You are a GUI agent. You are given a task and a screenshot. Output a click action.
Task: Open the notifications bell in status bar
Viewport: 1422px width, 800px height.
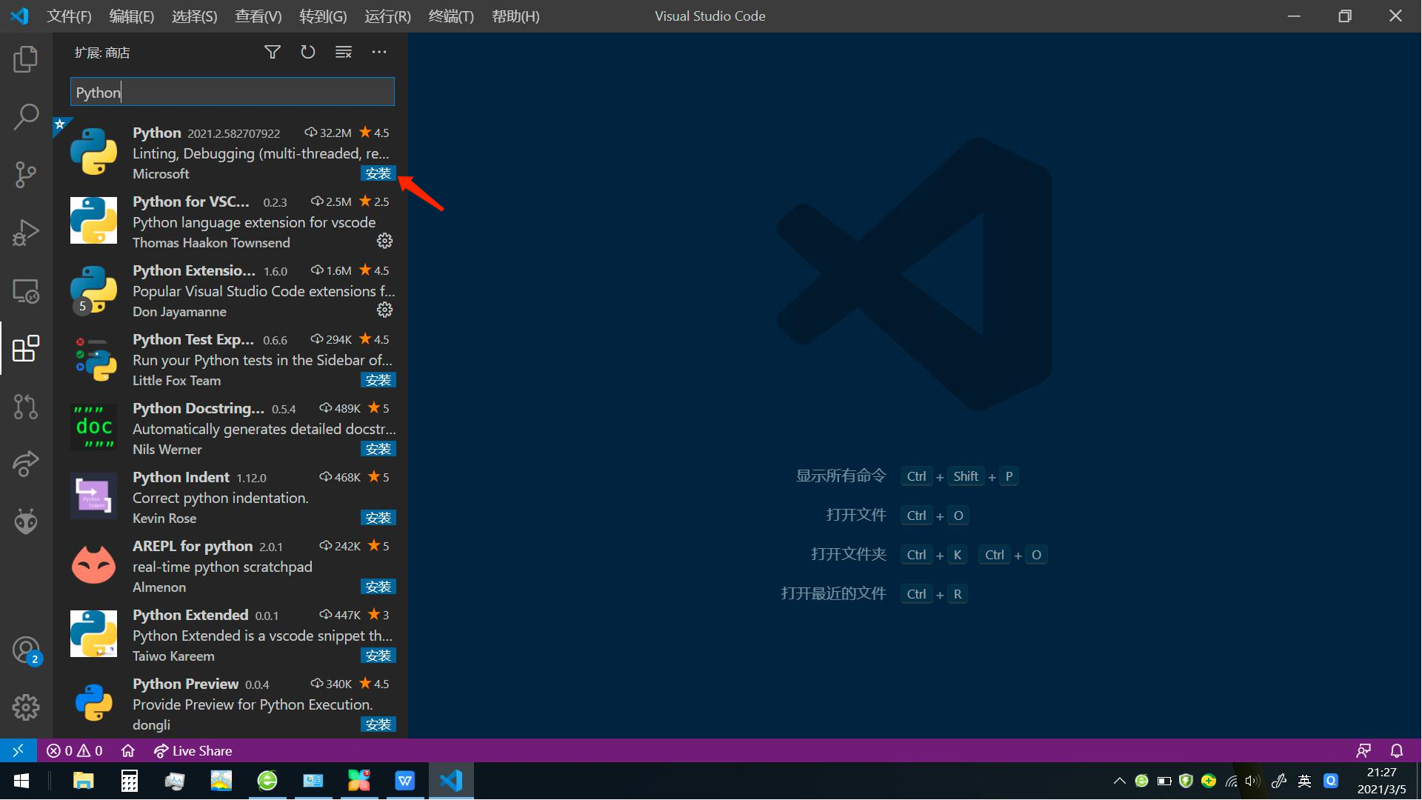pos(1397,751)
